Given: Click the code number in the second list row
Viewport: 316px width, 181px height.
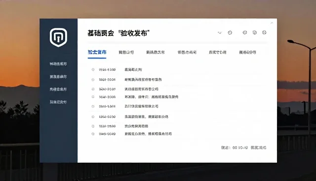Looking at the screenshot, I should [x=107, y=80].
